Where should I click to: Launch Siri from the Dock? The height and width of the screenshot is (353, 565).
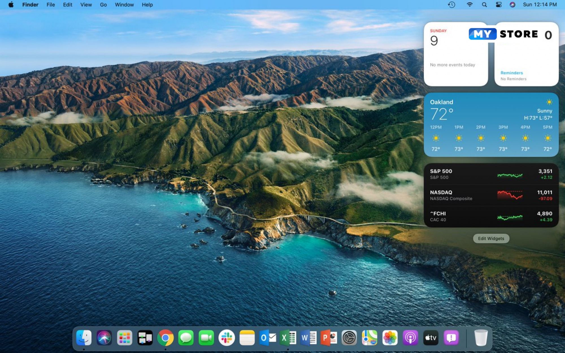coord(104,338)
